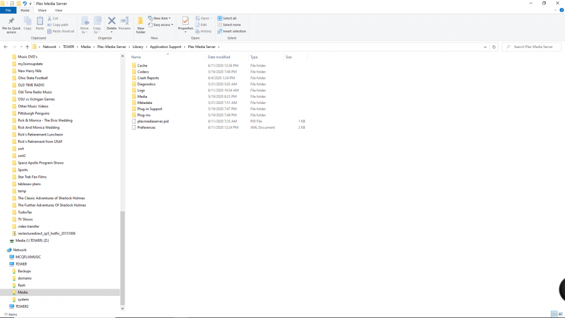Open the Easy access dropdown
Image resolution: width=565 pixels, height=318 pixels.
160,25
